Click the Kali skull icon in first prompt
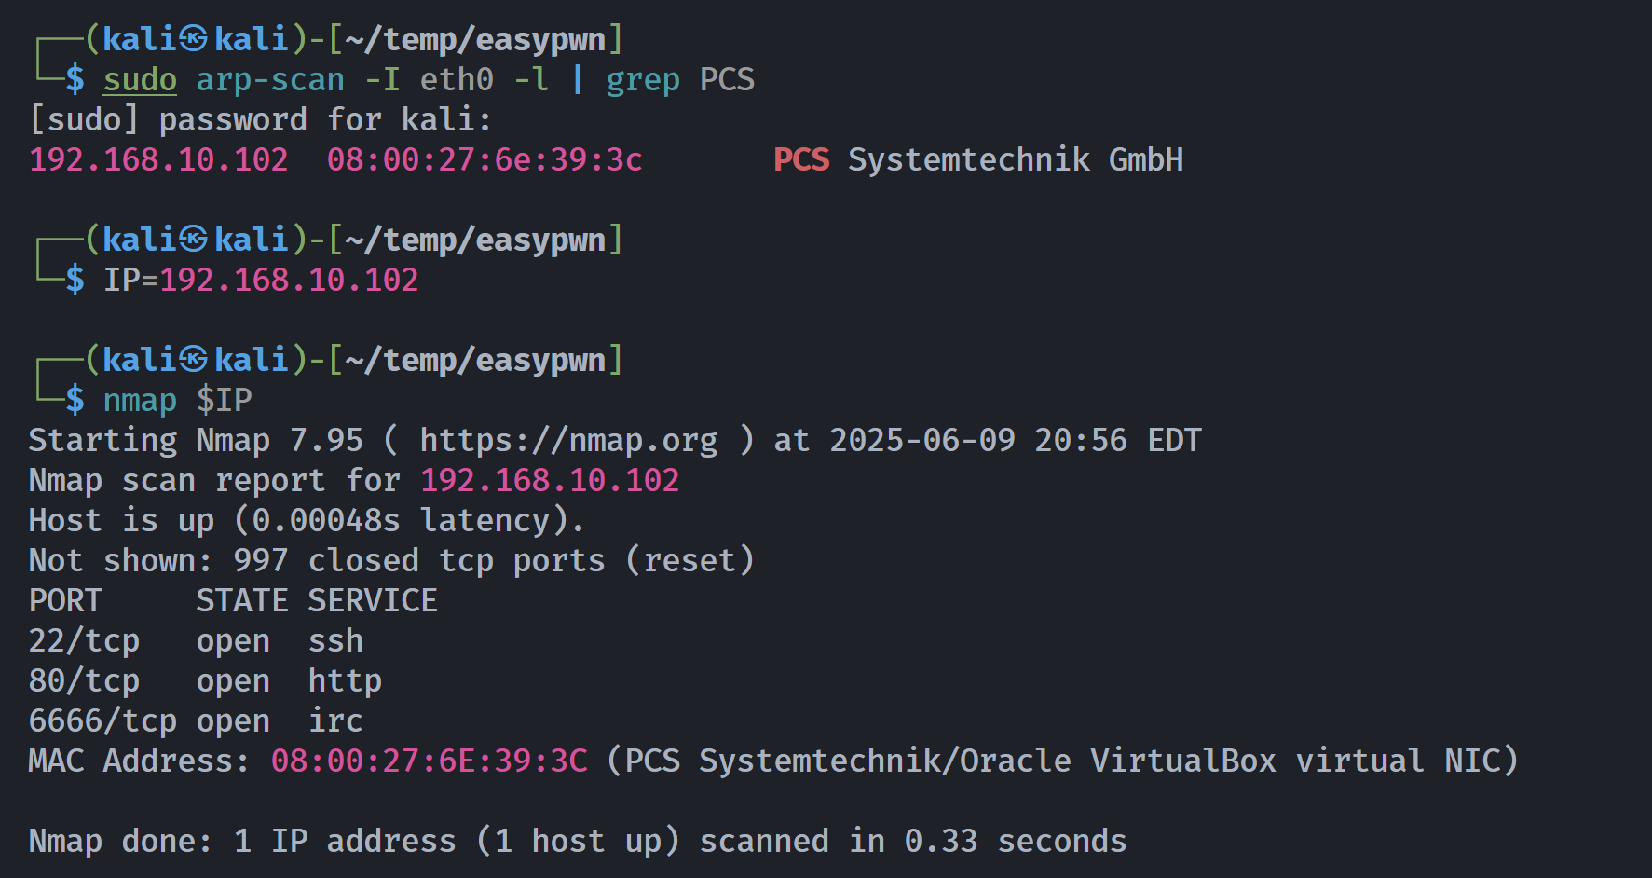The height and width of the screenshot is (878, 1652). coord(193,39)
